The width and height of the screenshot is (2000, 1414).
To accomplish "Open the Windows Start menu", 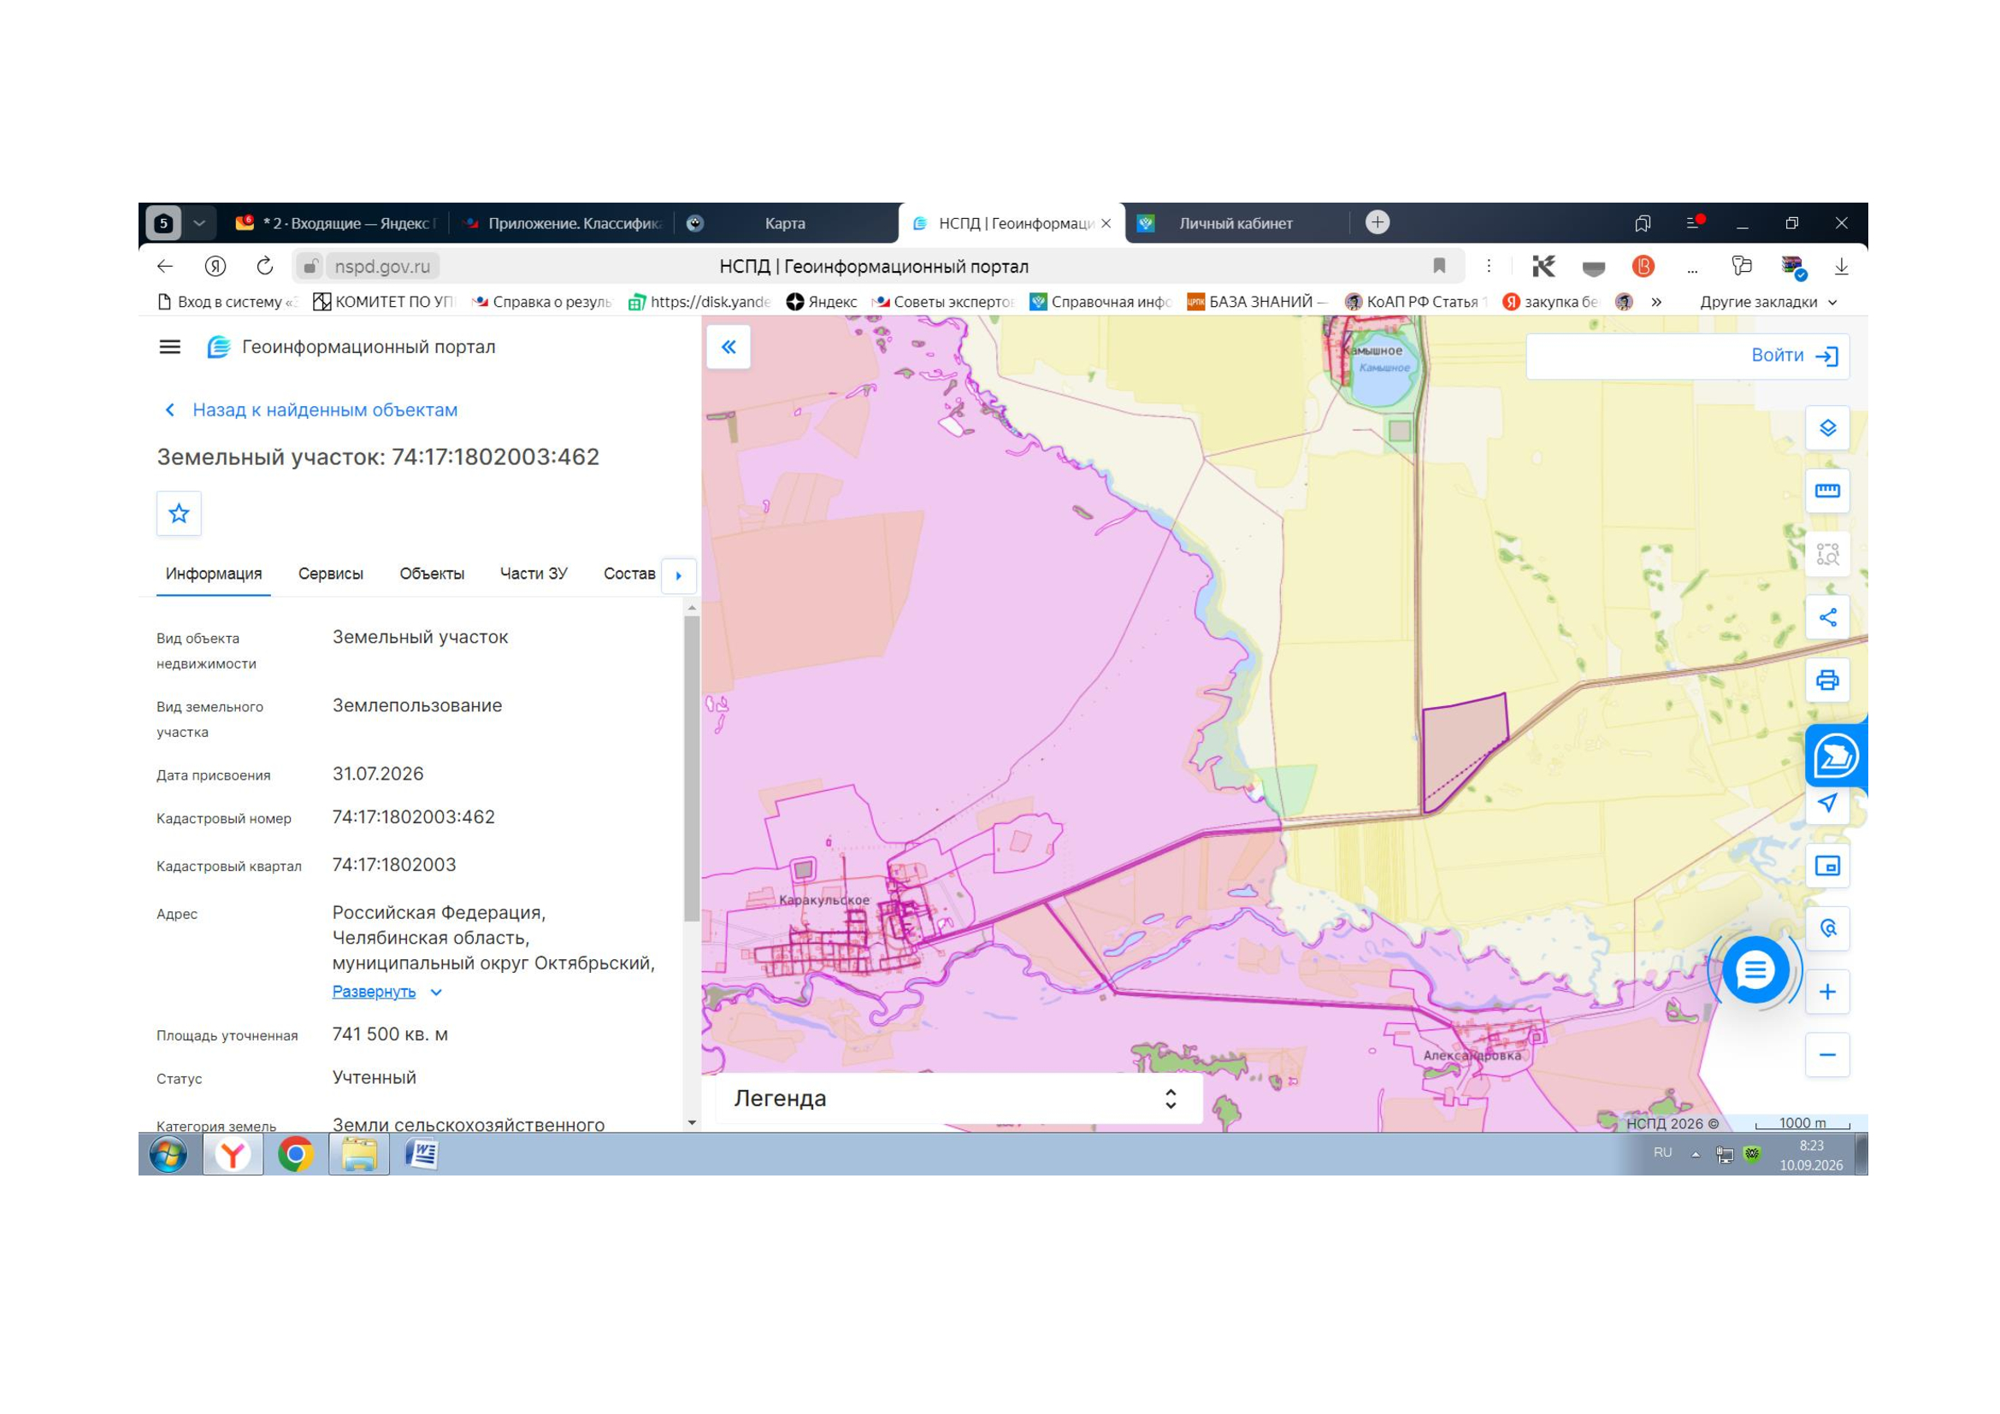I will (168, 1154).
